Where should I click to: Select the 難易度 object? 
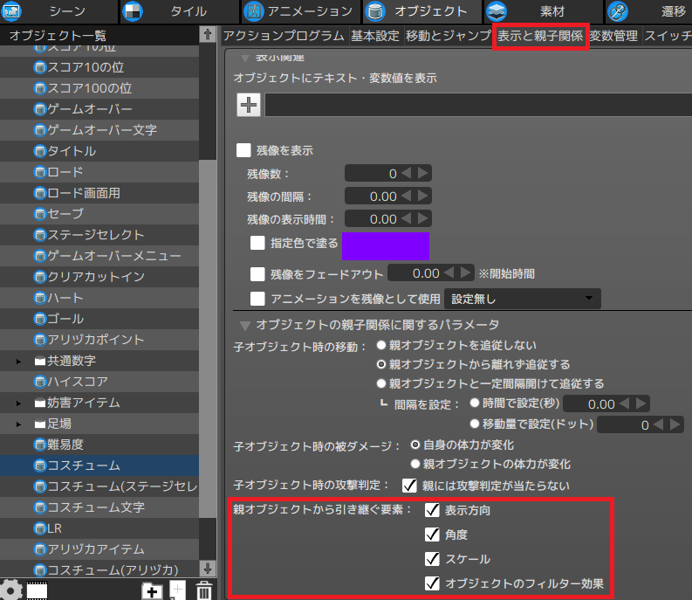pos(99,445)
